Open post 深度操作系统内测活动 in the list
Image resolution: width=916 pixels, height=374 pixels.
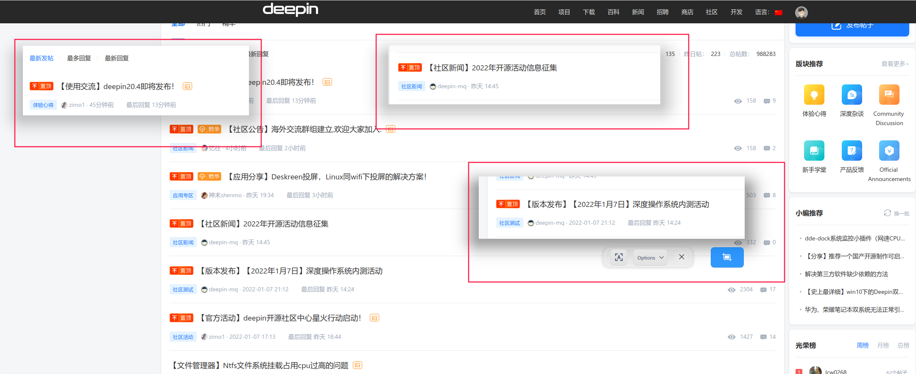pyautogui.click(x=290, y=271)
